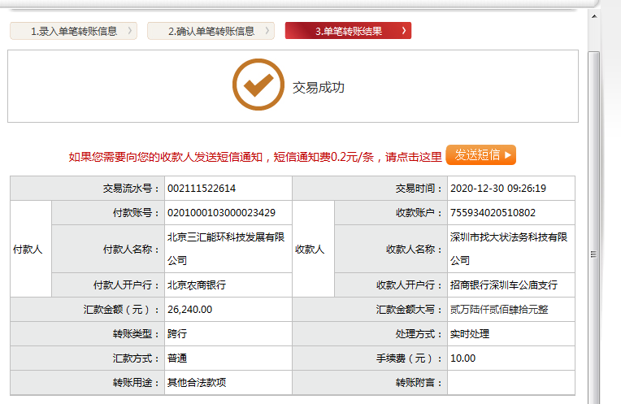Click the red SMS notification fee notice text
Image resolution: width=621 pixels, height=404 pixels.
[254, 156]
